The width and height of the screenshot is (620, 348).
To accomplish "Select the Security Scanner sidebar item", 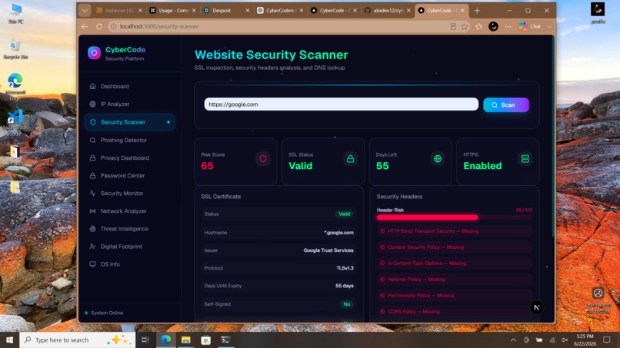I will pos(129,122).
